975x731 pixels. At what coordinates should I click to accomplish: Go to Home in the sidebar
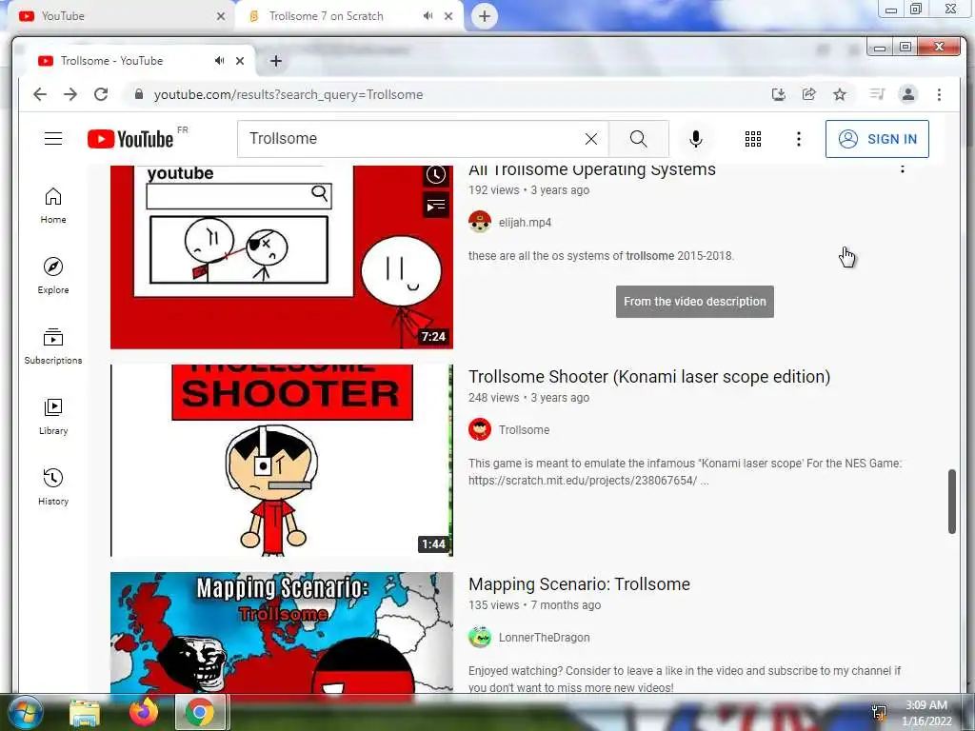pyautogui.click(x=53, y=206)
